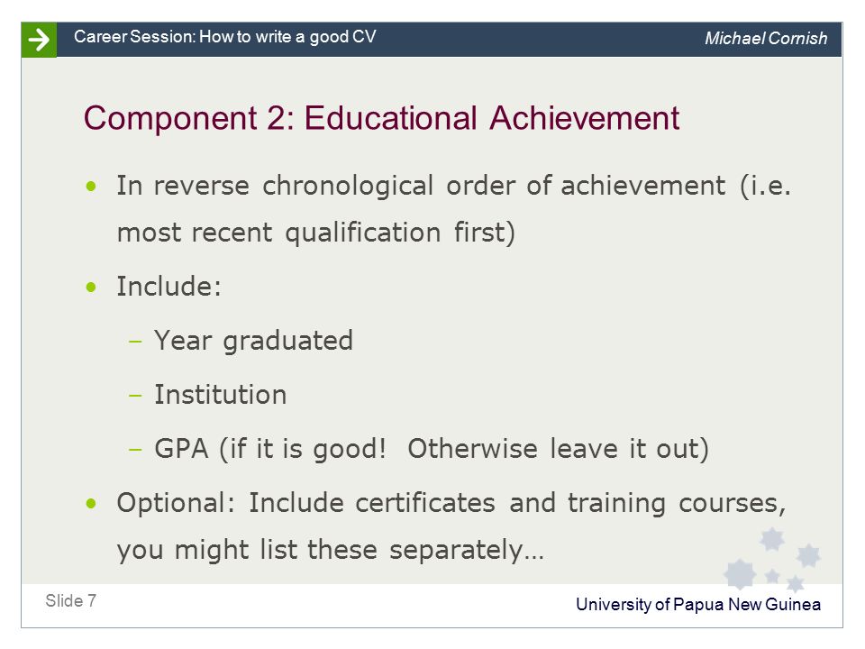Click the 'Institution' sub-item text
865x649 pixels.
(220, 395)
